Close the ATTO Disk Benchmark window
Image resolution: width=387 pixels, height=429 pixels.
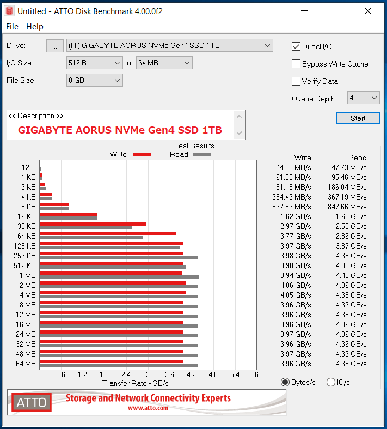click(x=368, y=11)
